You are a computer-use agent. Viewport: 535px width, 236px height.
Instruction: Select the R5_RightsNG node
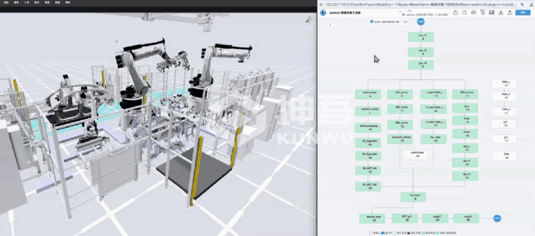pos(368,143)
